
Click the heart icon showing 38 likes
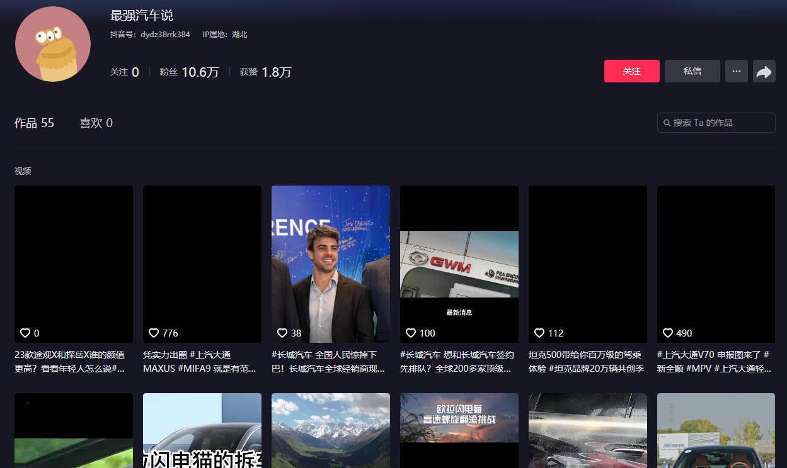coord(282,333)
